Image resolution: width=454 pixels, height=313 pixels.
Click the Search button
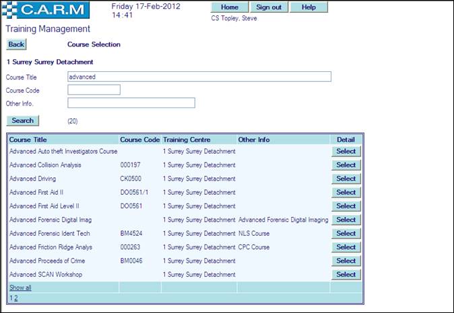[23, 120]
